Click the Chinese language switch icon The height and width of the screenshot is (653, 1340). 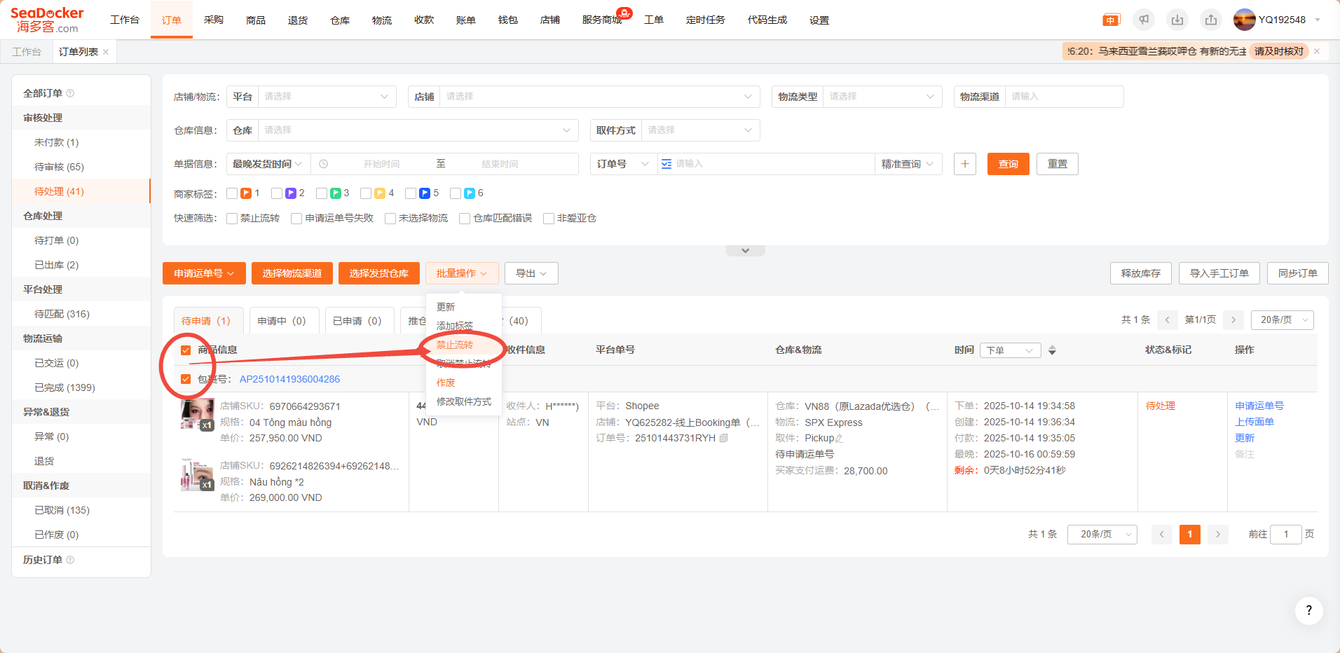click(1111, 20)
